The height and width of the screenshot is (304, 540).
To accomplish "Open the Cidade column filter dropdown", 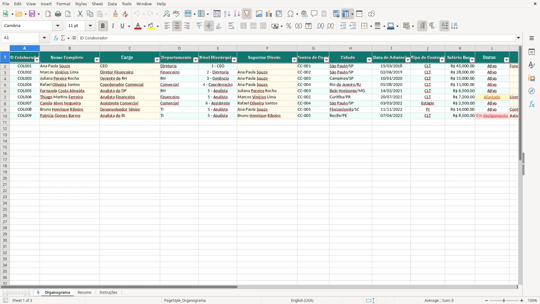I will coord(369,60).
